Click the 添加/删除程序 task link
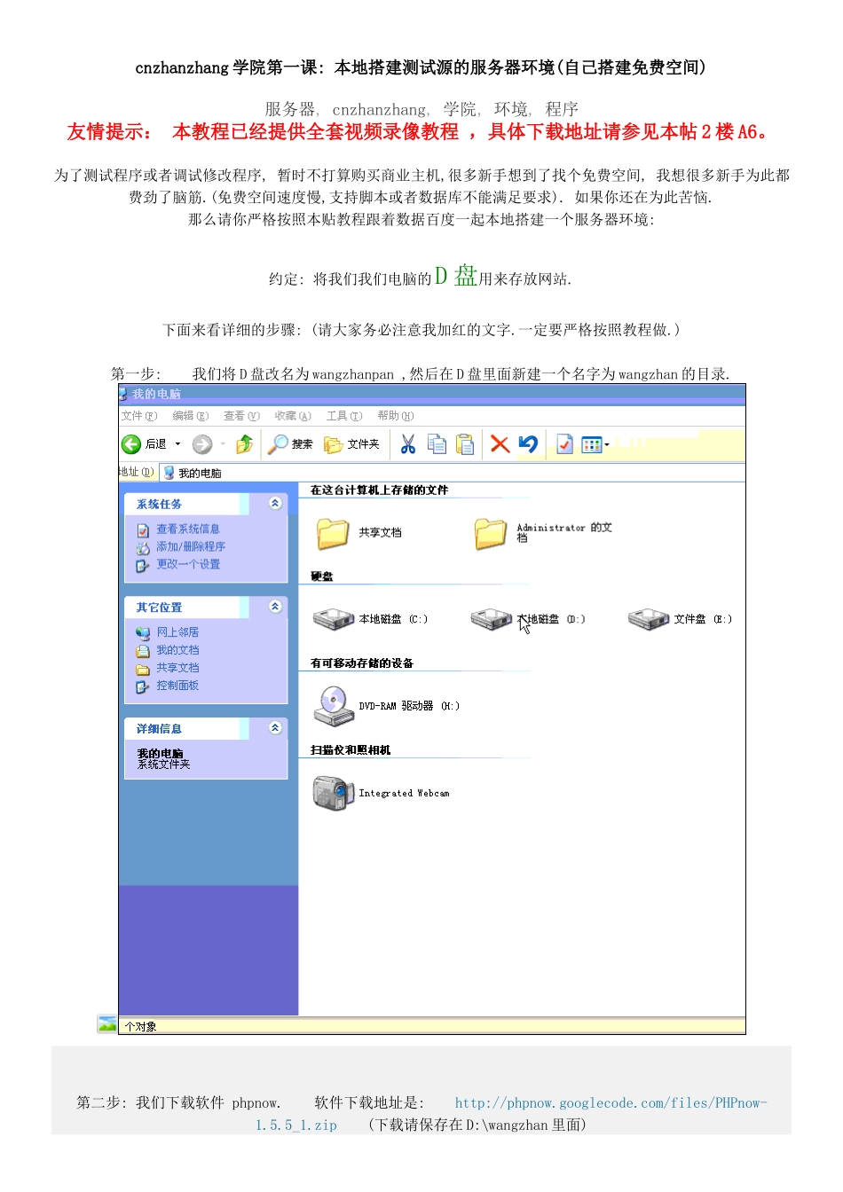 point(191,547)
